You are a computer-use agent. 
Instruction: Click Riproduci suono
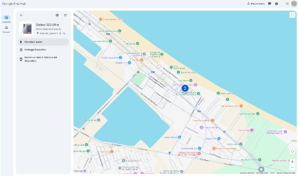click(x=43, y=42)
